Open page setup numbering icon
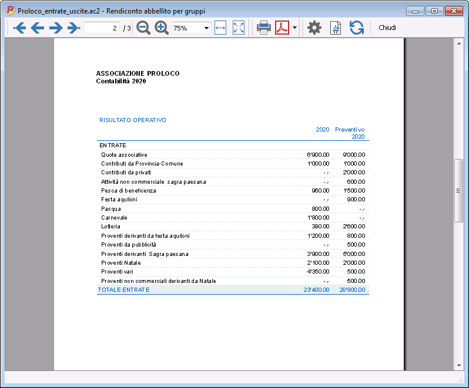The image size is (469, 388). pyautogui.click(x=336, y=28)
